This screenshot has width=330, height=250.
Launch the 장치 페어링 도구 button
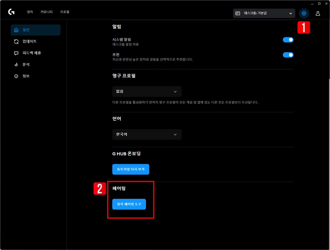tap(129, 204)
